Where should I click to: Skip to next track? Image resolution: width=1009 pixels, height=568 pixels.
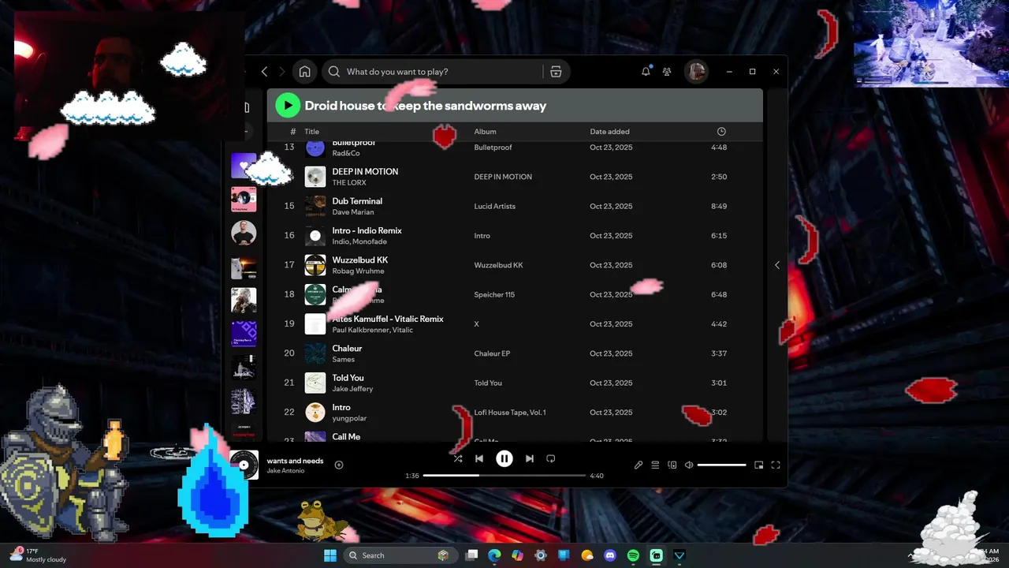coord(530,458)
